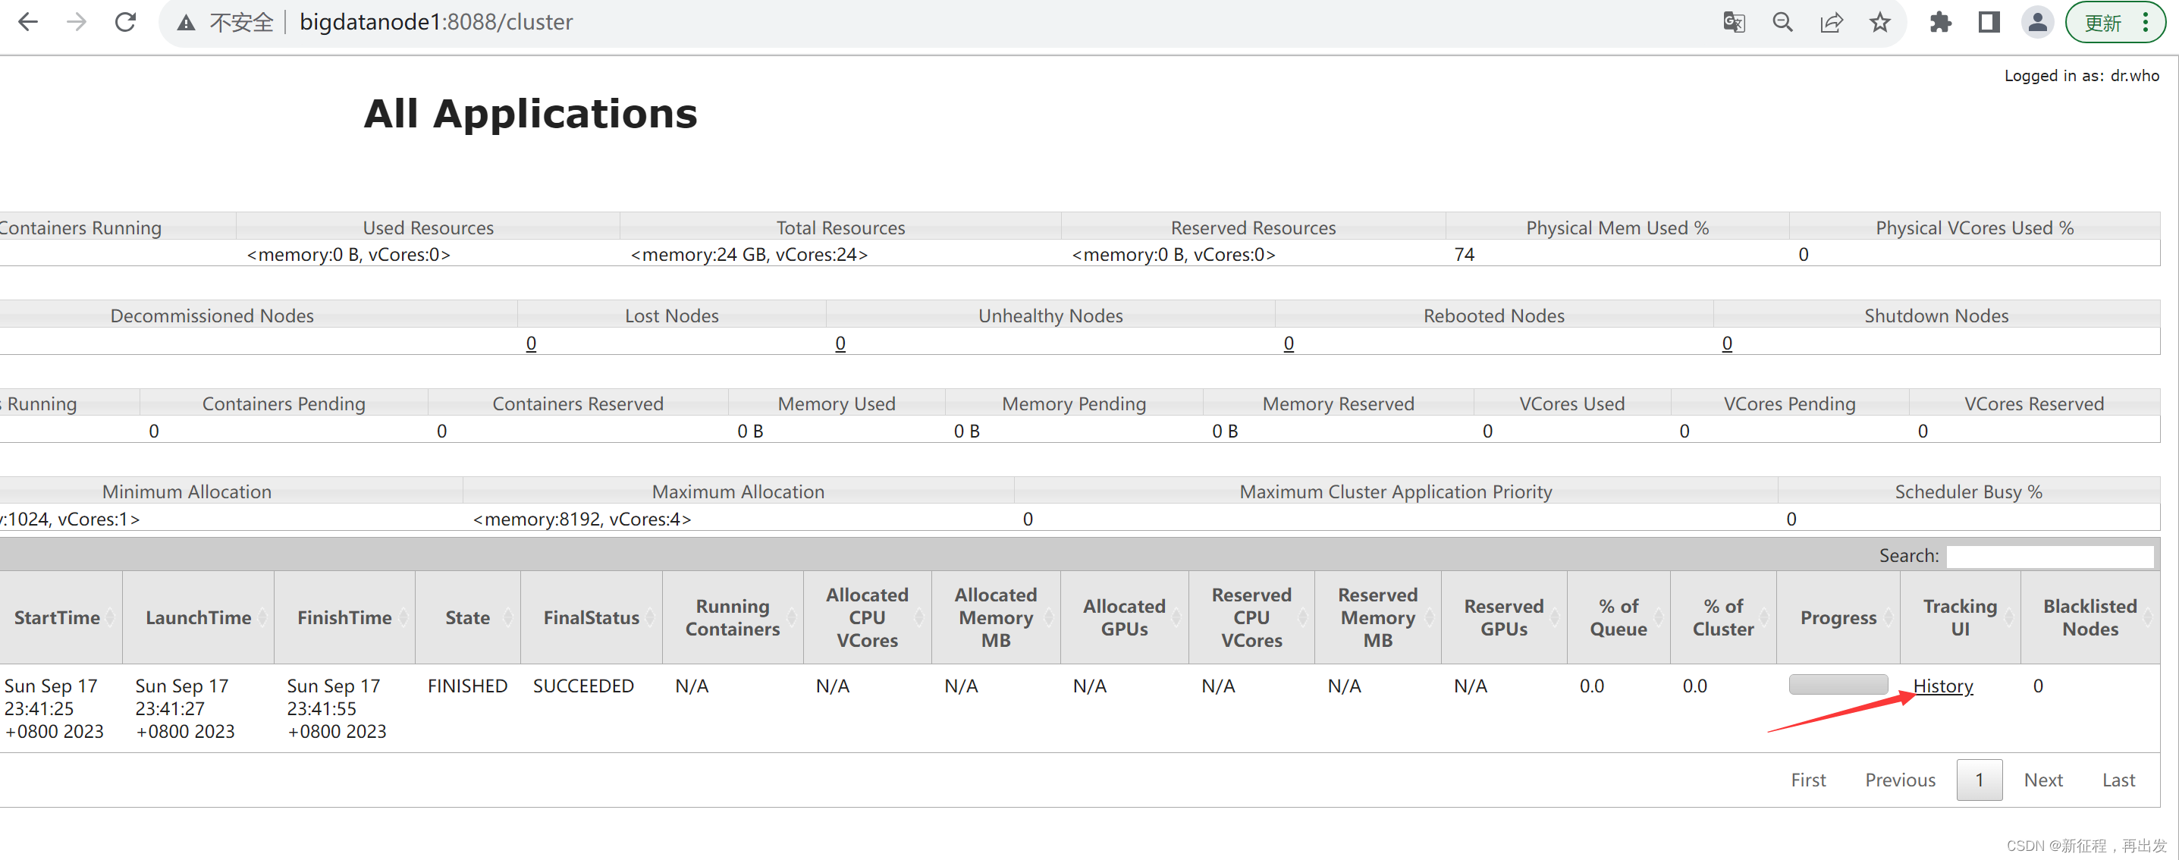The height and width of the screenshot is (860, 2179).
Task: Sort table by State column
Action: click(x=468, y=618)
